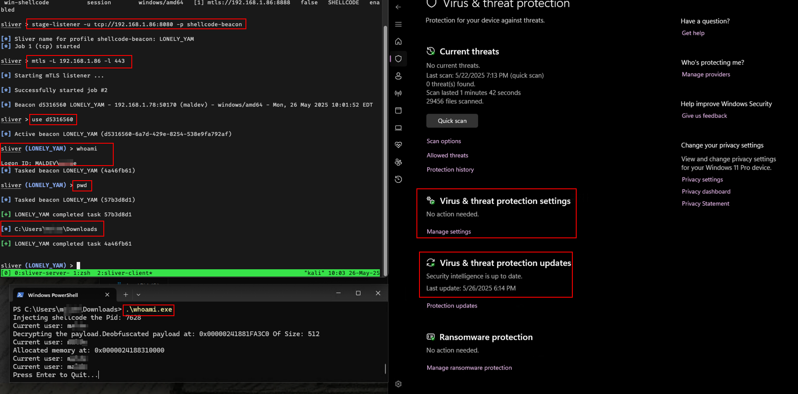This screenshot has width=798, height=394.
Task: Open the Home icon in Windows Security sidebar
Action: pos(398,41)
